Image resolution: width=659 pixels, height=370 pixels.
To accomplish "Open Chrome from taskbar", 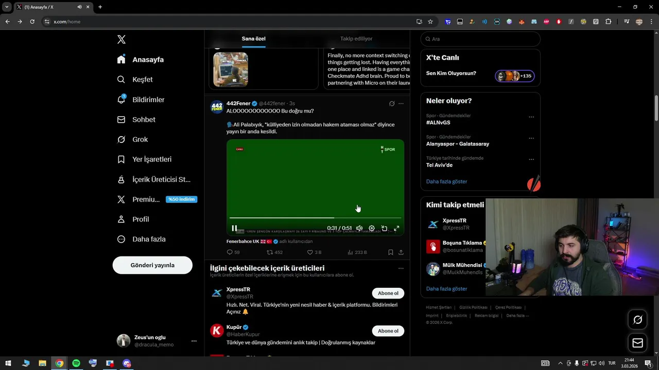I will 59,363.
